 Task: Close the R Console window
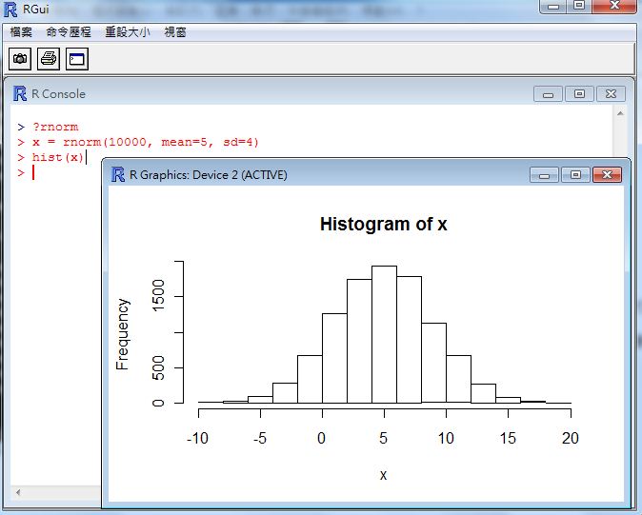[611, 93]
